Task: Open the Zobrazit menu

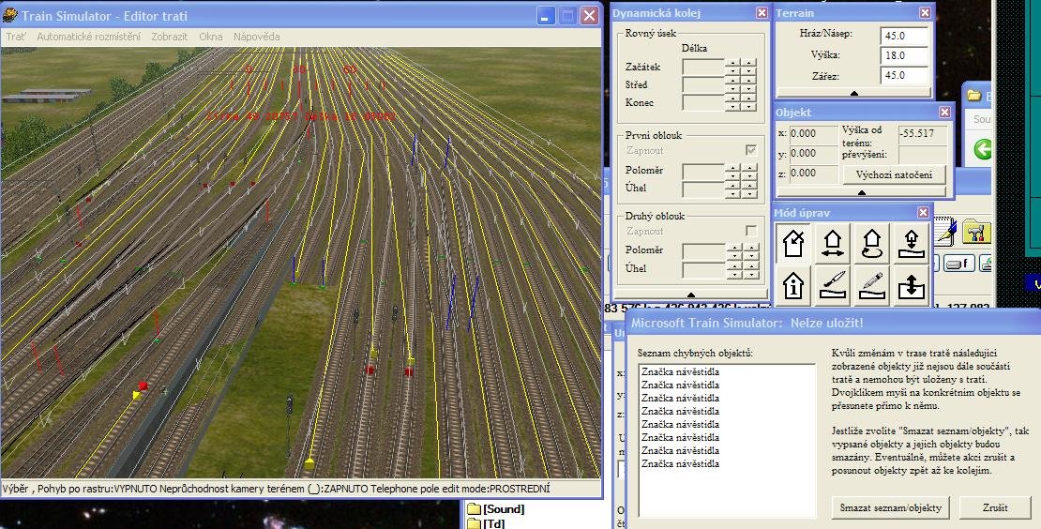Action: coord(170,37)
